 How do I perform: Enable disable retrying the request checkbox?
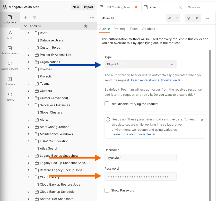coord(107,104)
